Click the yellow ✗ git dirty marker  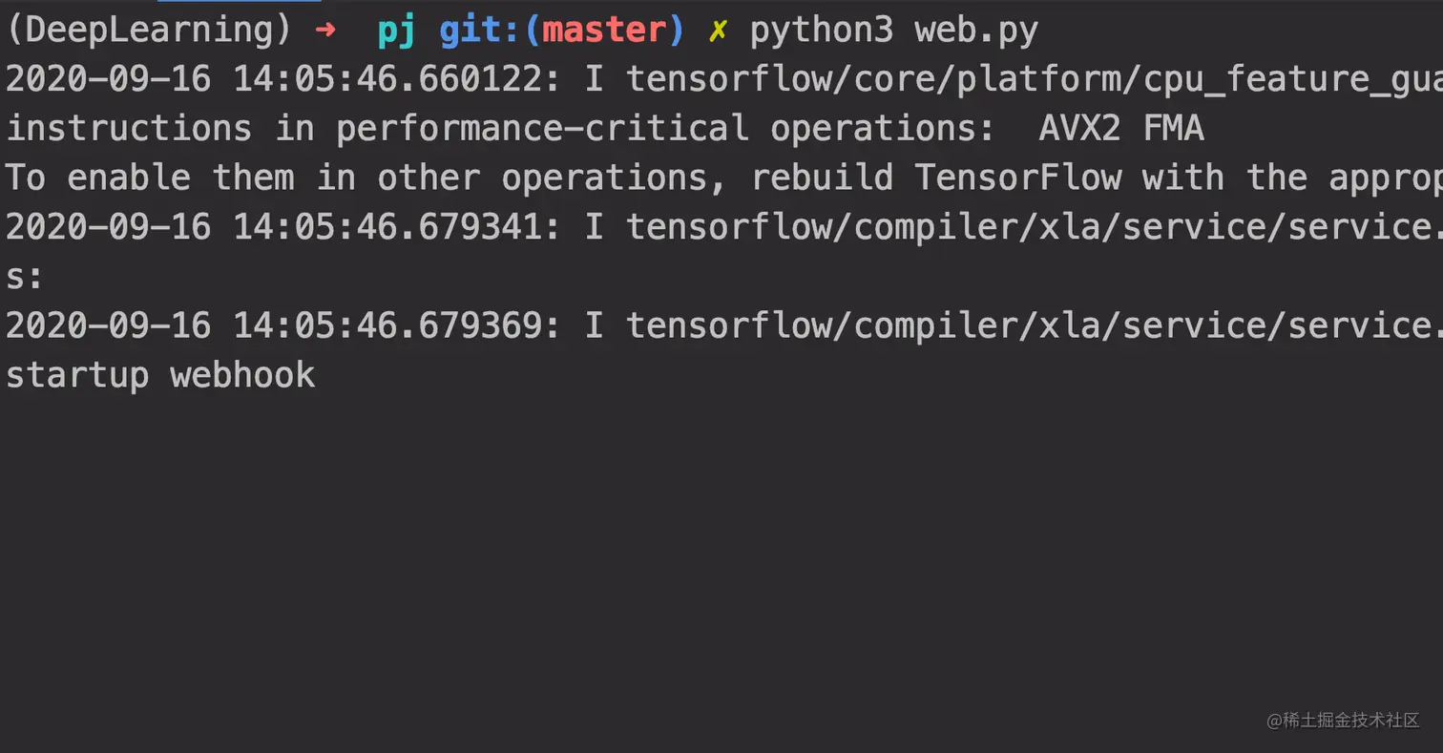click(717, 31)
